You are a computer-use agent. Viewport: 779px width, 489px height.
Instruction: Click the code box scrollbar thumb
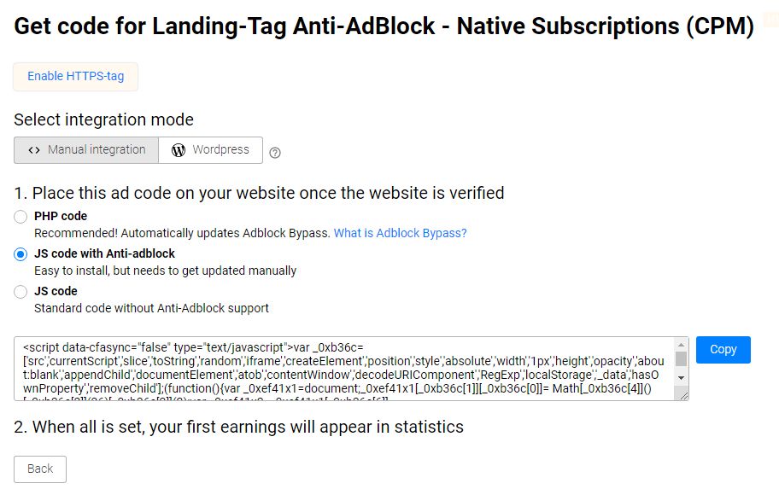point(681,358)
